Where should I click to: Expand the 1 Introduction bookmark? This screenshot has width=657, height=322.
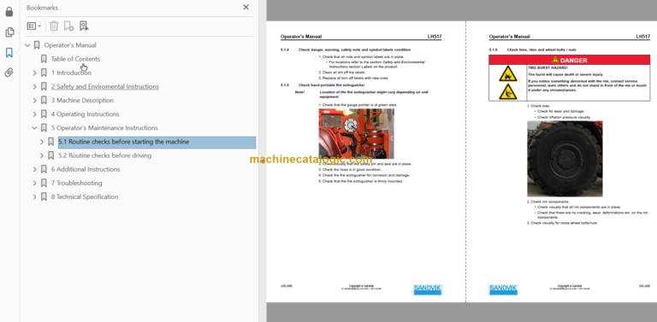coord(35,73)
